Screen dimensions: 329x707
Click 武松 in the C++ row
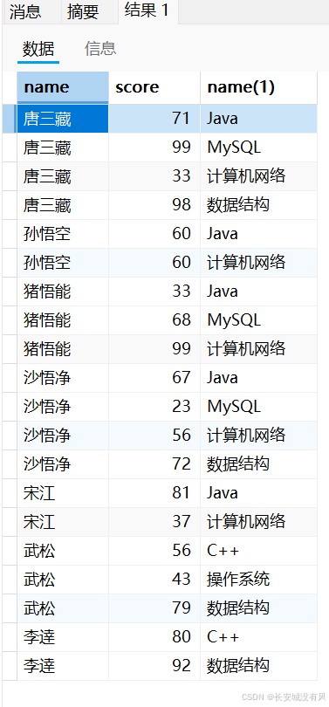(63, 552)
